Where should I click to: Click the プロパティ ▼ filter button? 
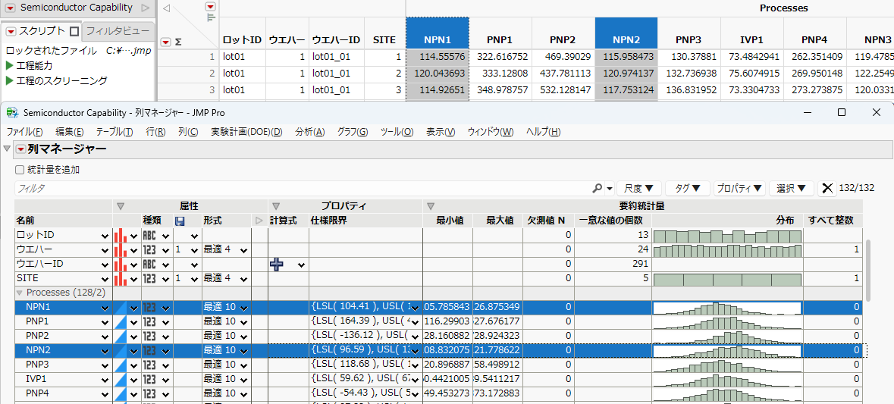[x=739, y=188]
